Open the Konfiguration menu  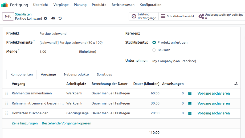coord(150,5)
